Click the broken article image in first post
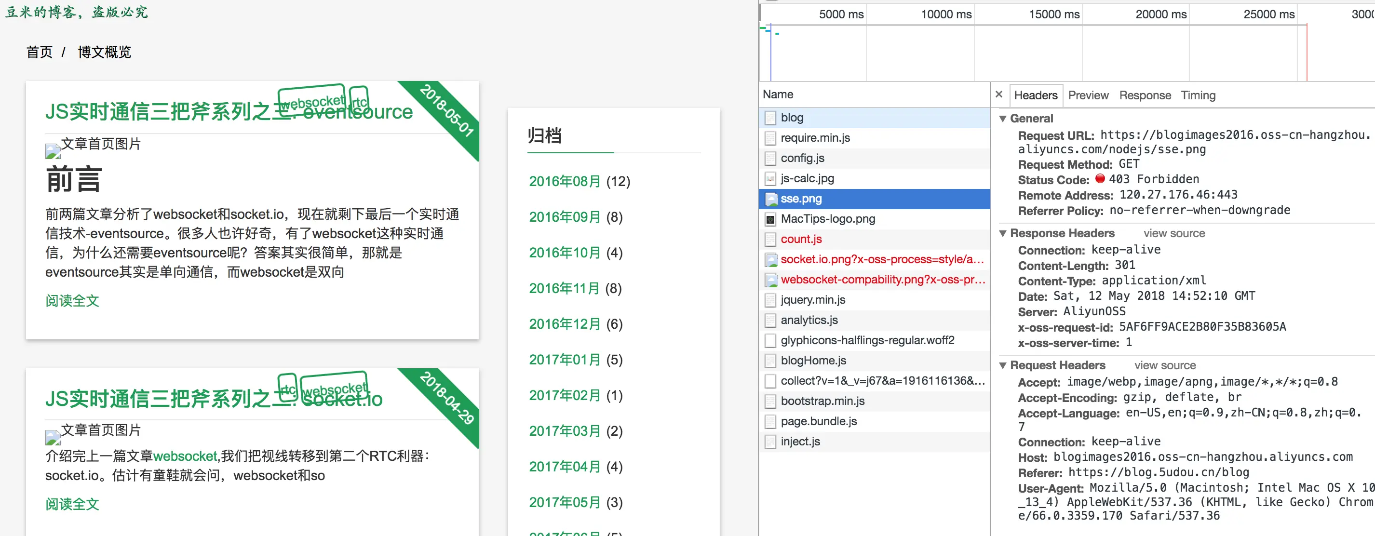This screenshot has width=1375, height=536. pos(53,151)
